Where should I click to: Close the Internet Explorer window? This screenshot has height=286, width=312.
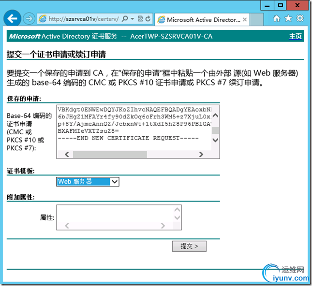coord(297,5)
